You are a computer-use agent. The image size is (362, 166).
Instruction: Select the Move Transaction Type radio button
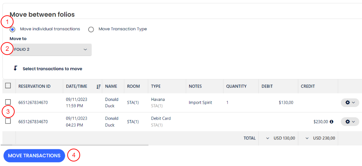(91, 29)
